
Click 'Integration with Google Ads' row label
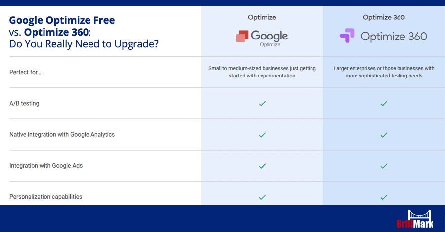coord(46,166)
